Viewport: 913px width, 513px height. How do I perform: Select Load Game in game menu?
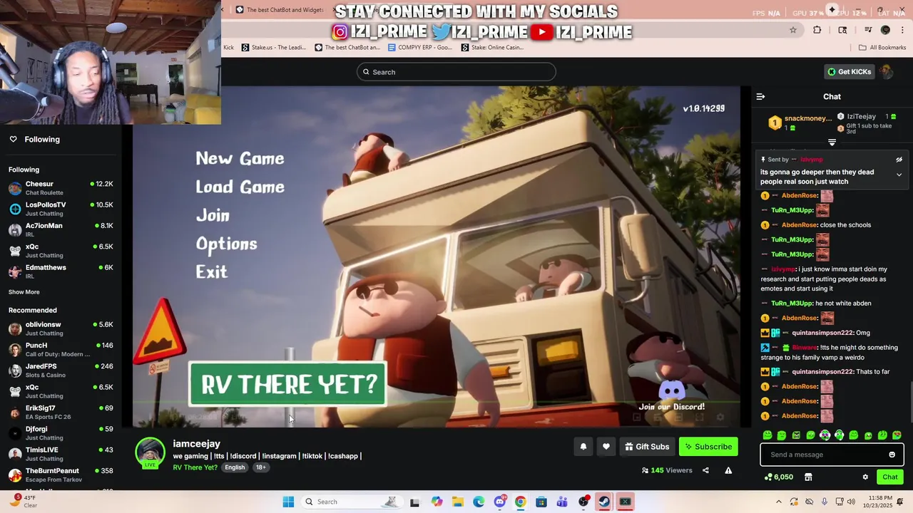[x=240, y=187]
